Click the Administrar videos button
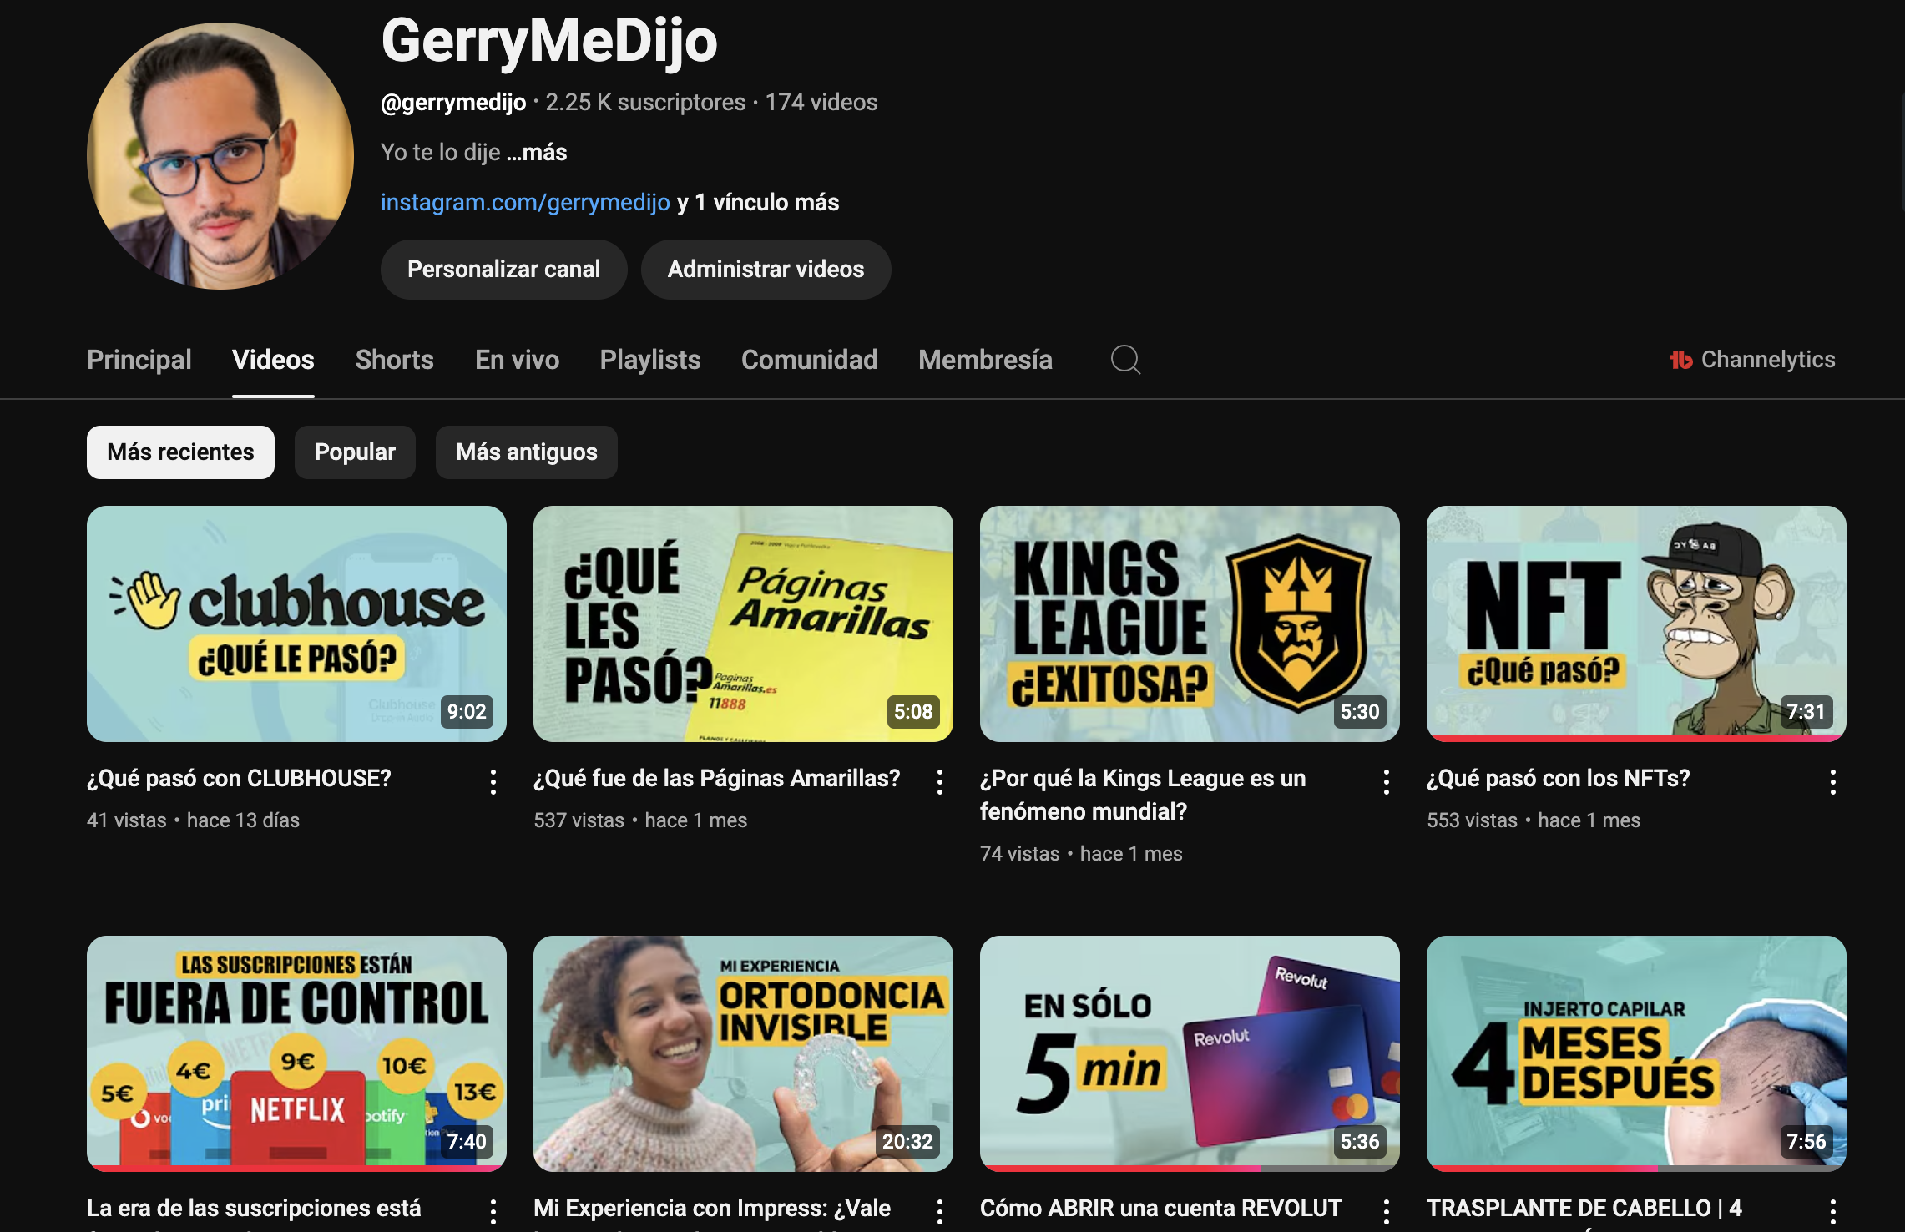 click(766, 270)
